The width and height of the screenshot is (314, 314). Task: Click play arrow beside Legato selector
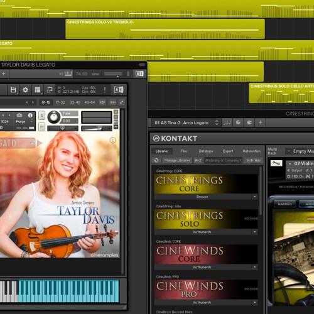coord(40,143)
